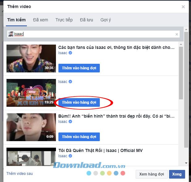Select the light blue color dot
The width and height of the screenshot is (191, 182).
tap(89, 173)
